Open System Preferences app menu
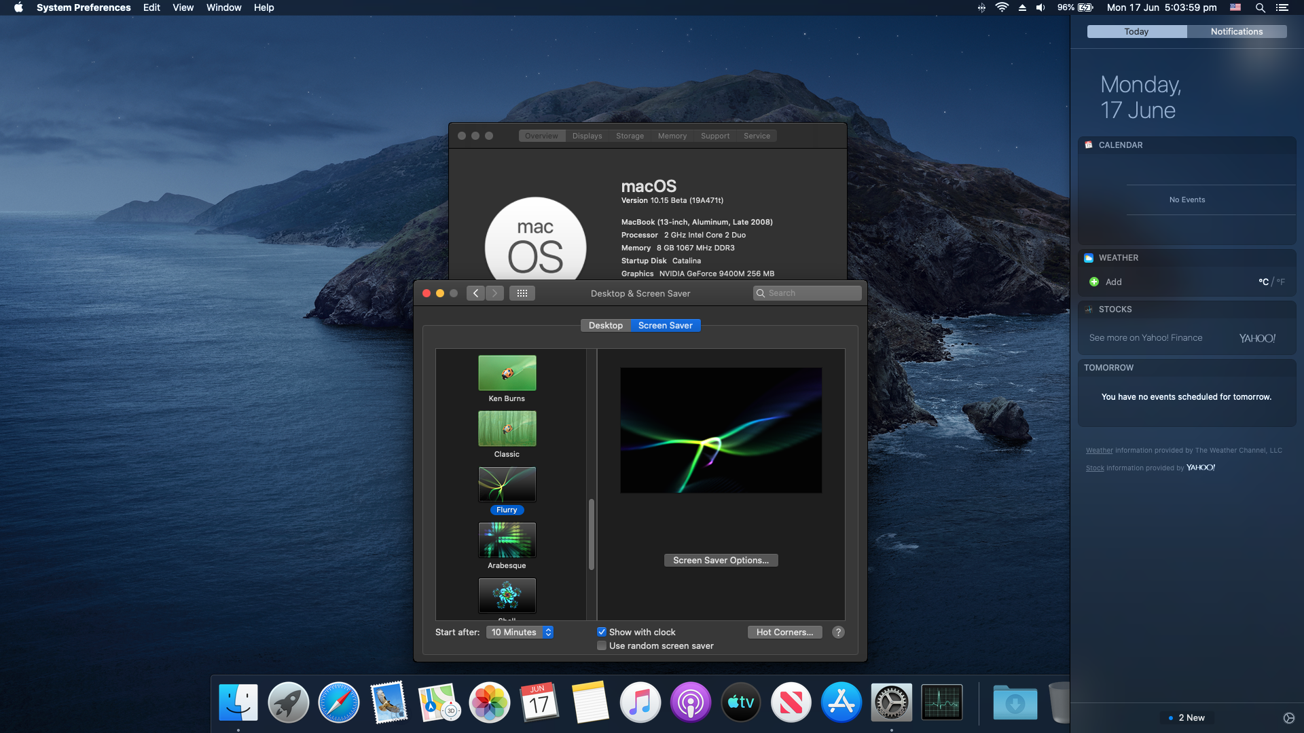This screenshot has height=733, width=1304. click(84, 7)
